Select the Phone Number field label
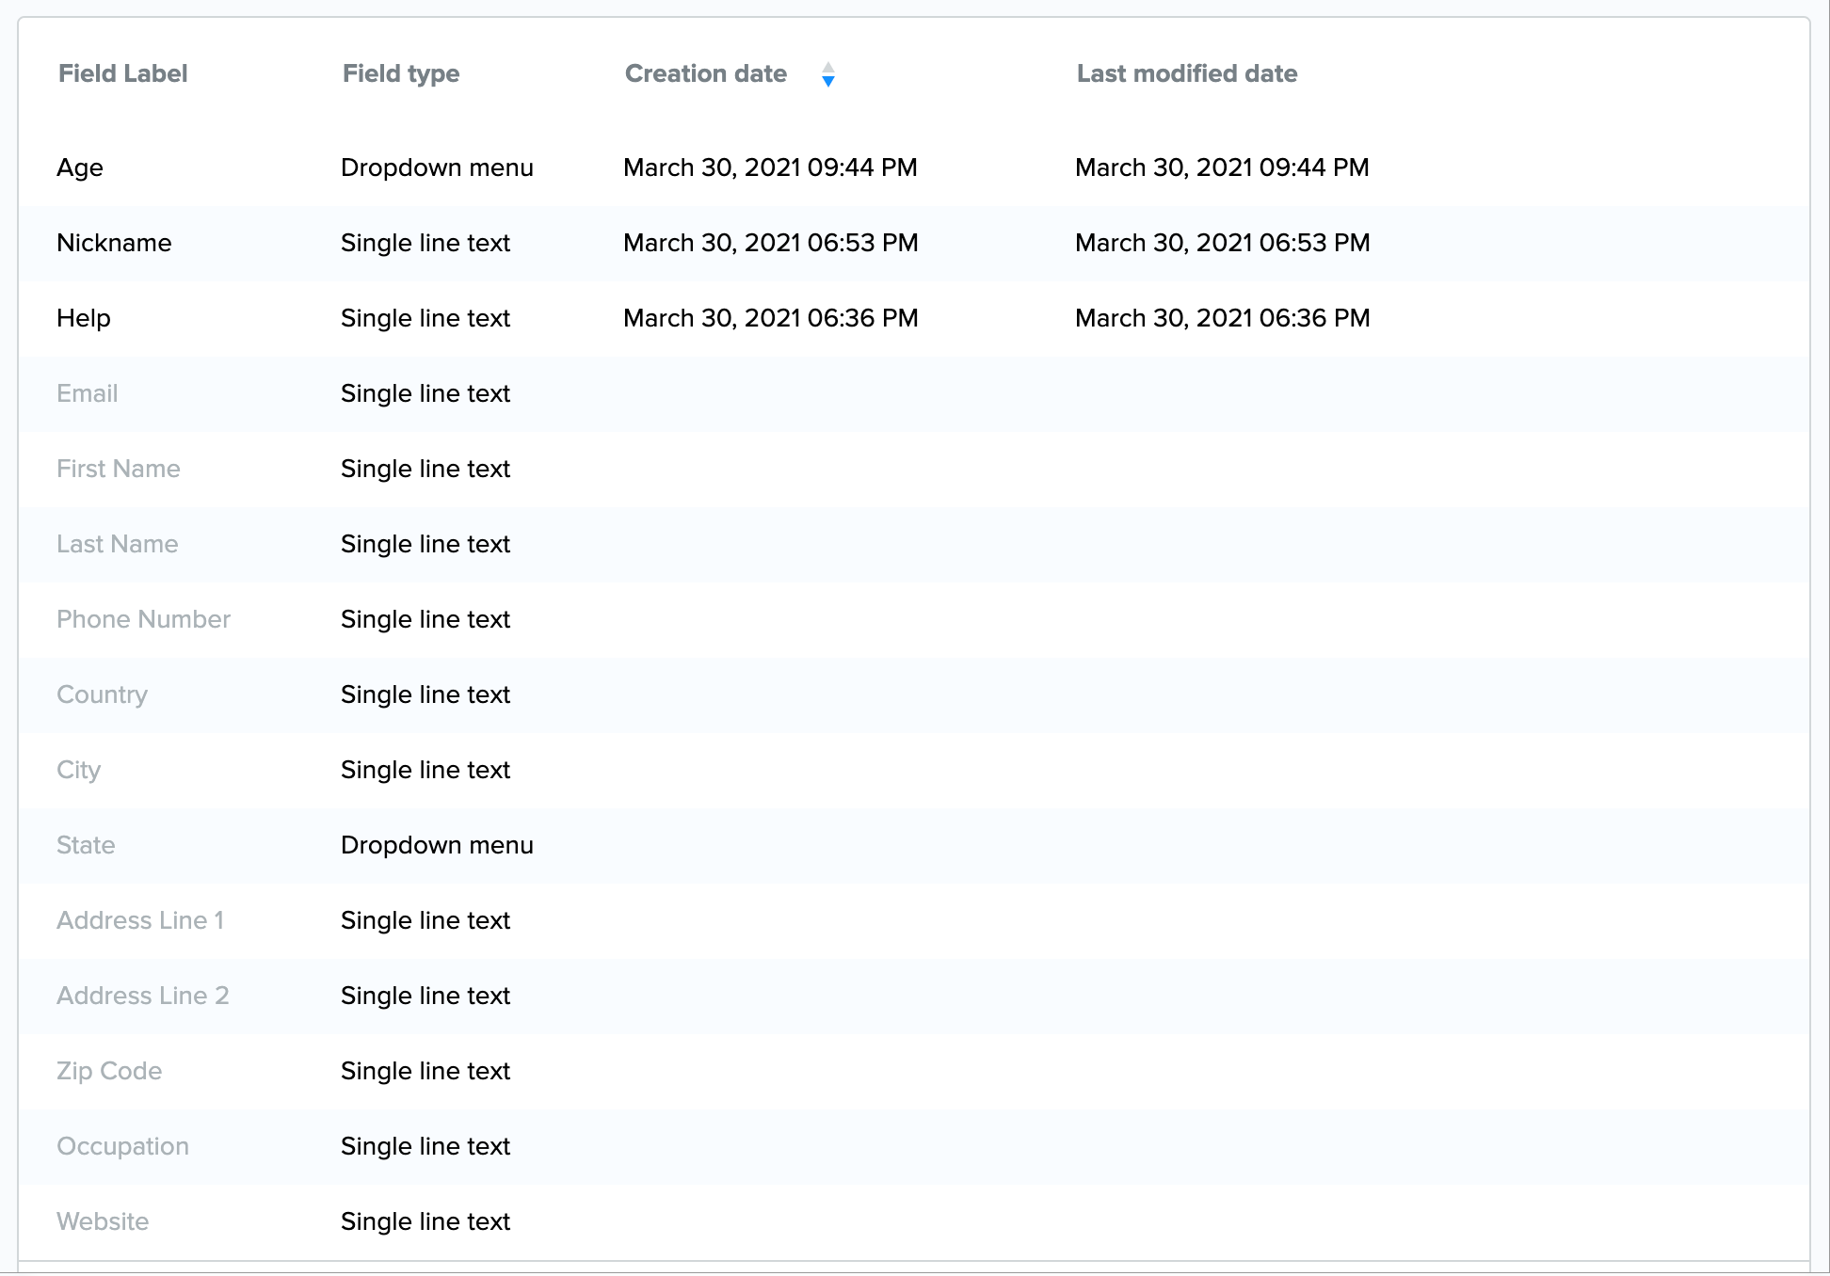Viewport: 1830px width, 1276px height. pyautogui.click(x=143, y=619)
